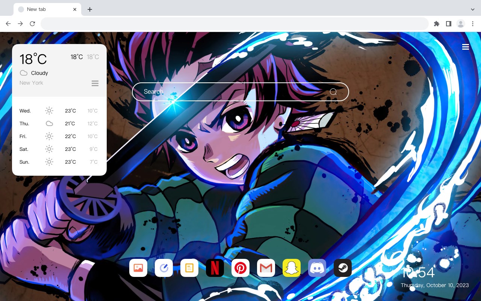This screenshot has width=481, height=301.
Task: Select the Thu. forecast row
Action: [59, 123]
